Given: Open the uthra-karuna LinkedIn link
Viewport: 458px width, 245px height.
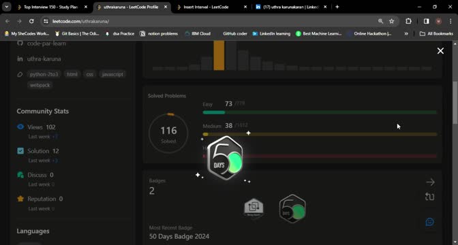Looking at the screenshot, I should (44, 59).
